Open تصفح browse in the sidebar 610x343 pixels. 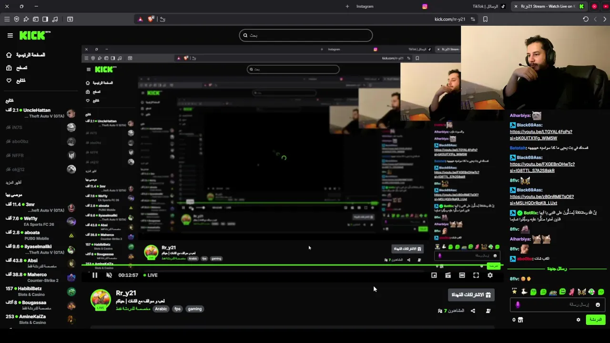coord(17,68)
